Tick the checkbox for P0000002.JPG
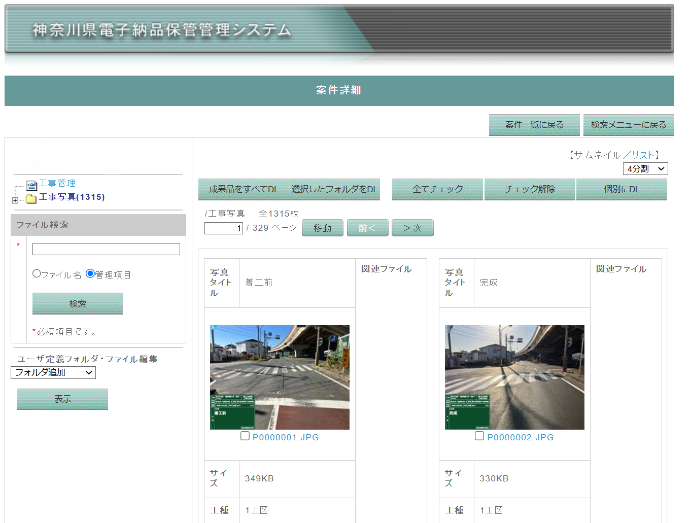The width and height of the screenshot is (691, 523). tap(479, 436)
